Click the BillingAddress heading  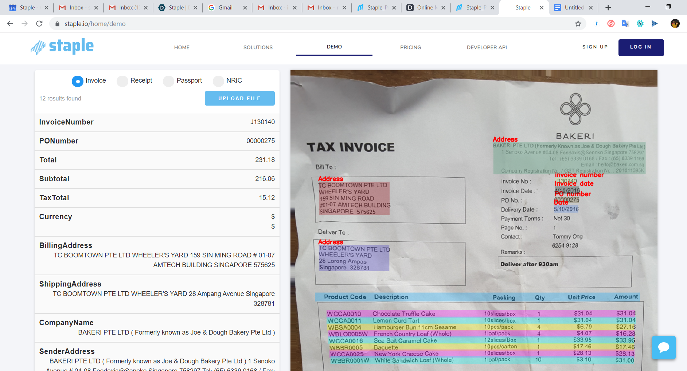tap(66, 245)
